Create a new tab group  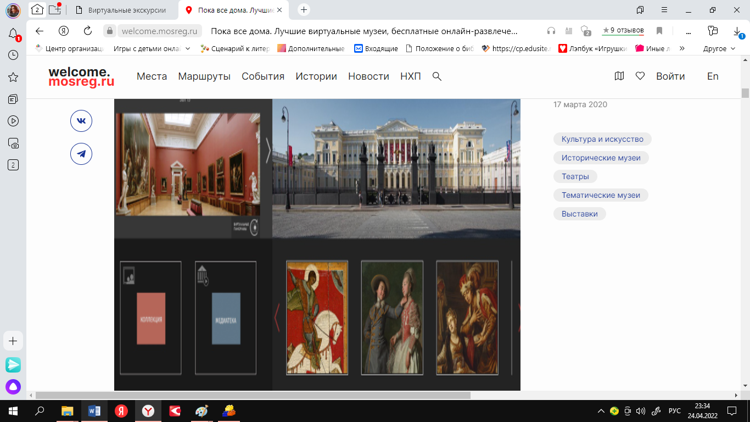[x=54, y=9]
